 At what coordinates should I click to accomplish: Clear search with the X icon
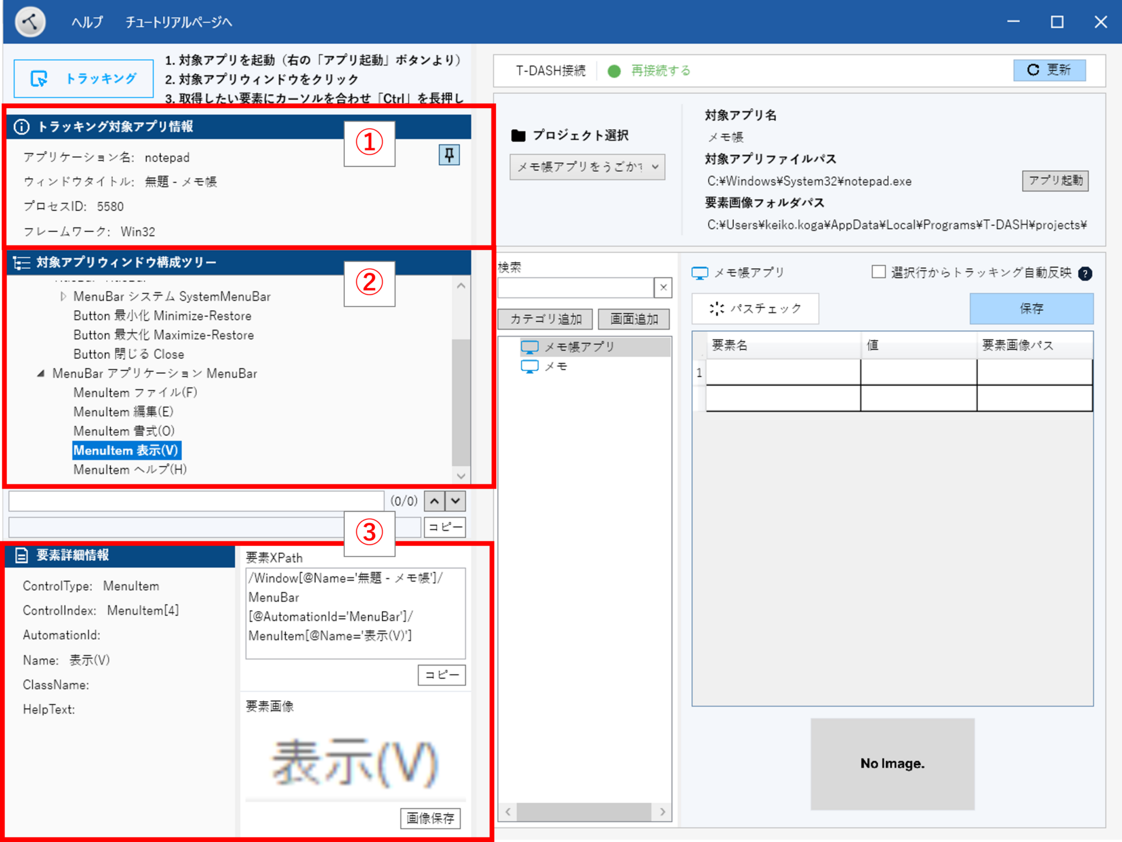pyautogui.click(x=663, y=287)
